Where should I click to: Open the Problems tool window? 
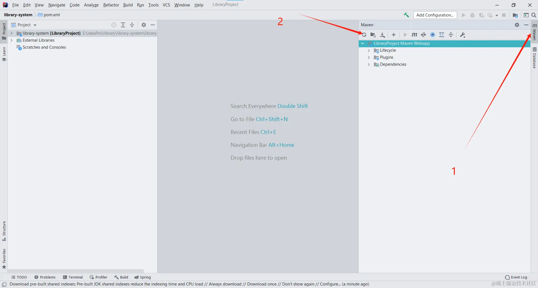click(45, 277)
